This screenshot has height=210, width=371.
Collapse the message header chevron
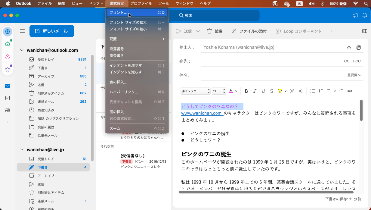pos(349,48)
